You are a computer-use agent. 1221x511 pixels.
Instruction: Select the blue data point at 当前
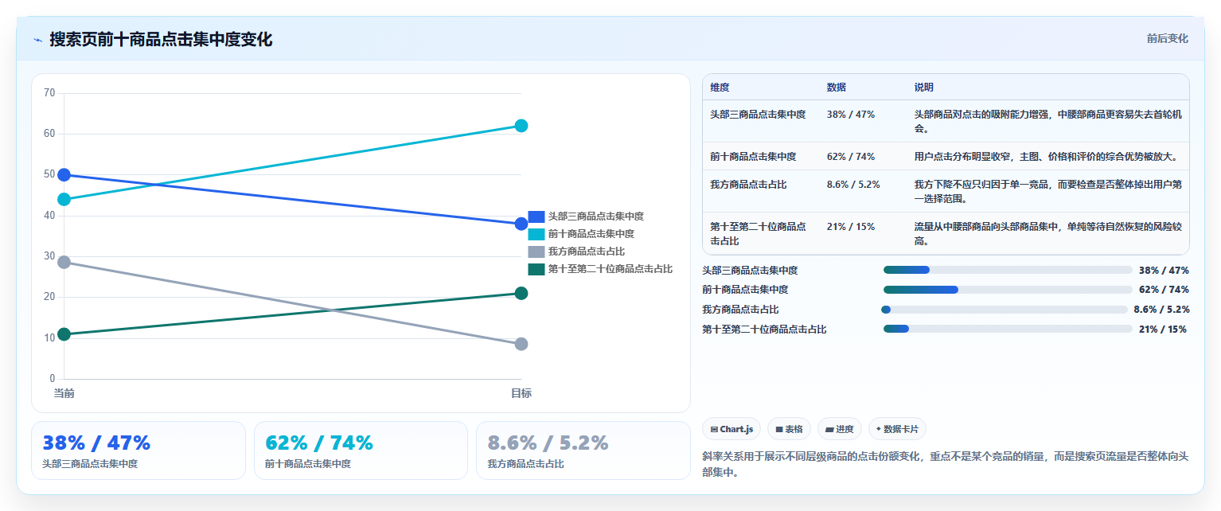tap(64, 175)
